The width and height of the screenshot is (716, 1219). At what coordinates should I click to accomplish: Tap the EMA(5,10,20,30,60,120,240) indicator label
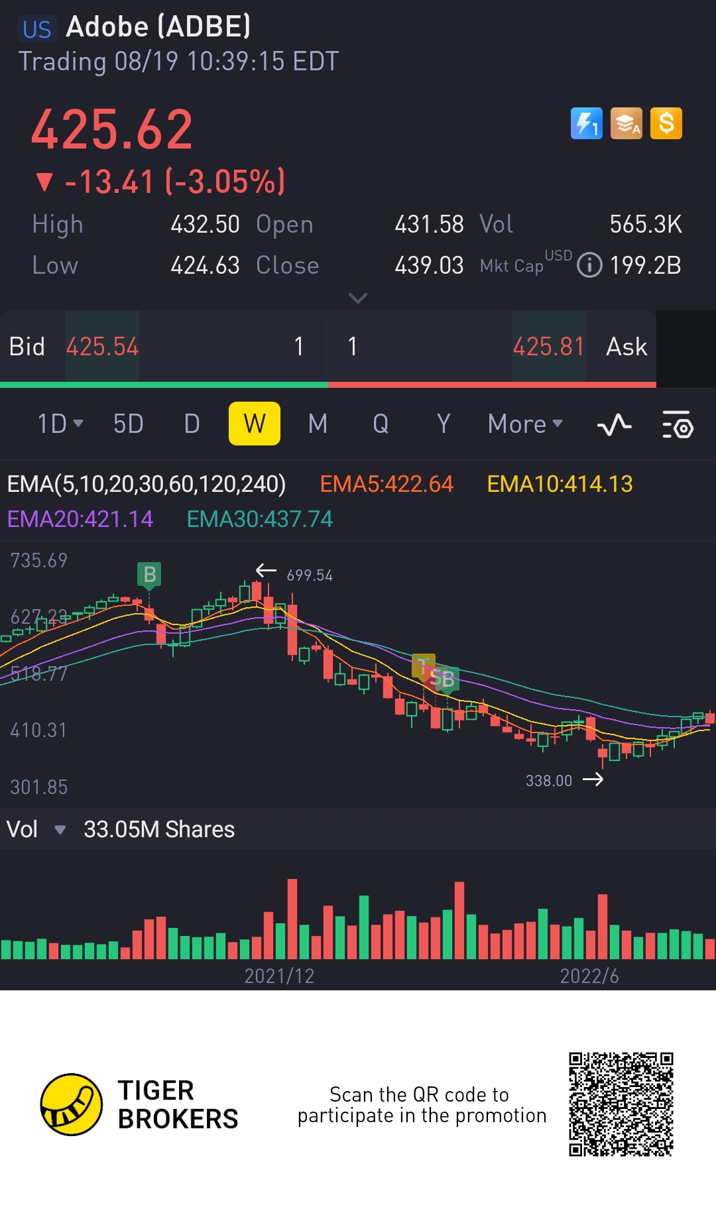(147, 484)
